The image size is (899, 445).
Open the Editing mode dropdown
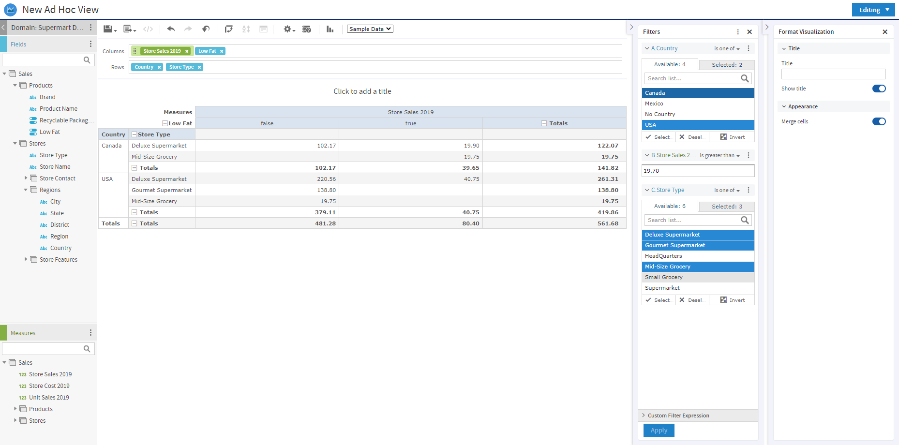click(x=873, y=10)
